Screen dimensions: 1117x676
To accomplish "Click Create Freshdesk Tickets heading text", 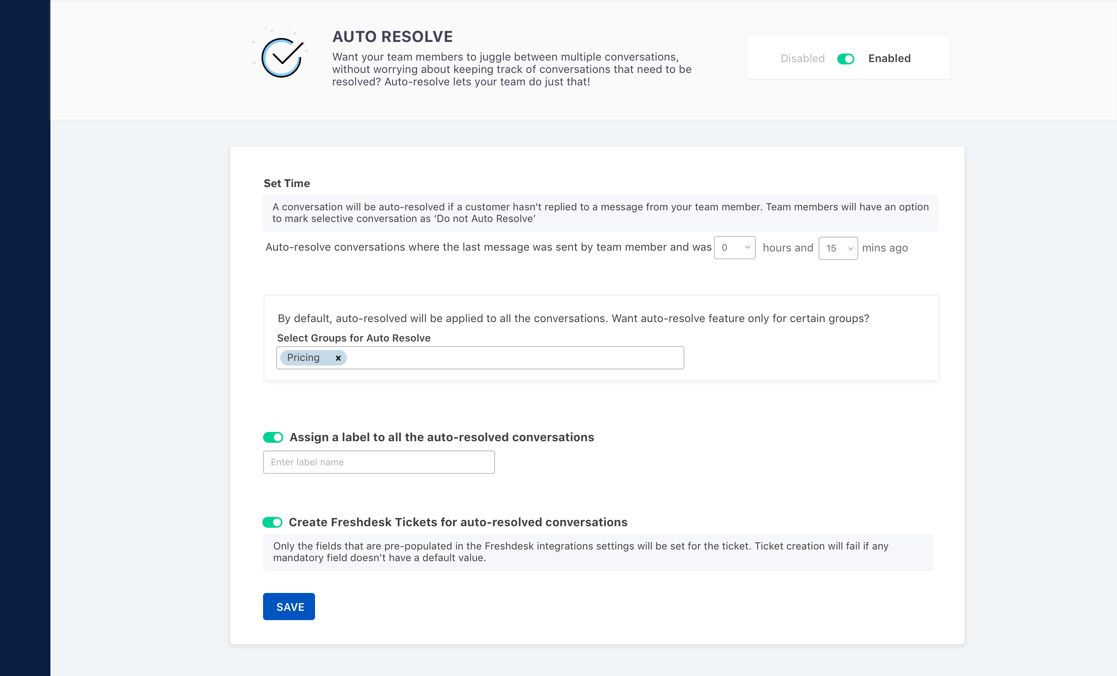I will [x=458, y=522].
